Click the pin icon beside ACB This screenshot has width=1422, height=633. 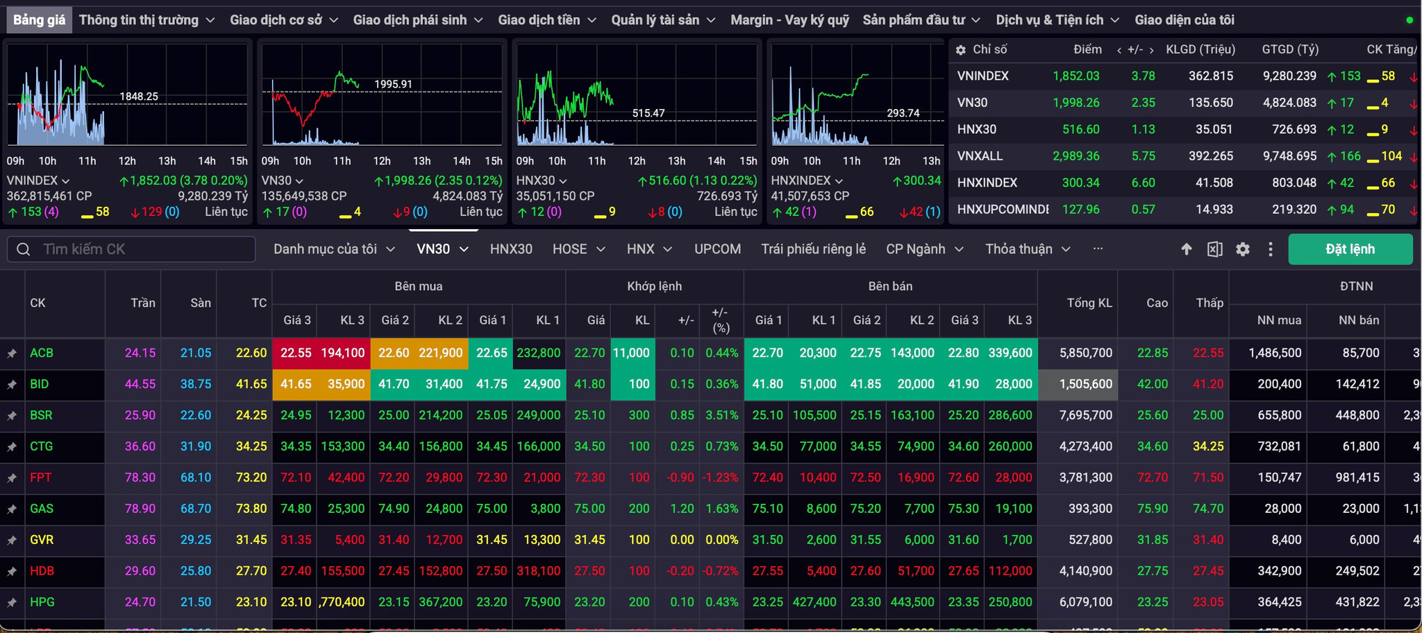point(12,353)
